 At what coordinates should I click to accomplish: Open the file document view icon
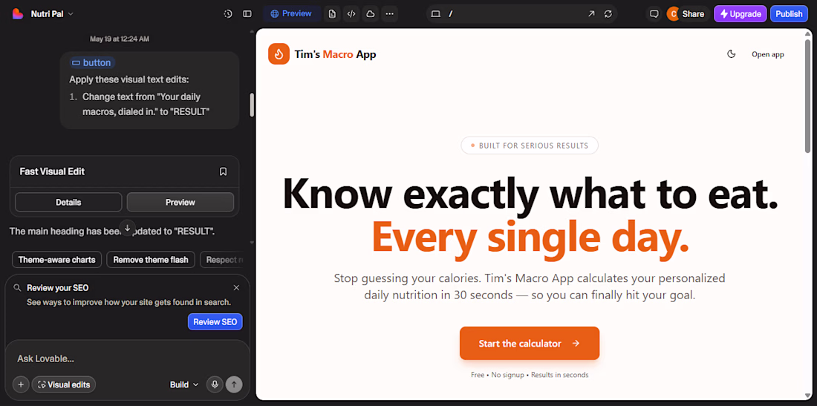tap(332, 14)
